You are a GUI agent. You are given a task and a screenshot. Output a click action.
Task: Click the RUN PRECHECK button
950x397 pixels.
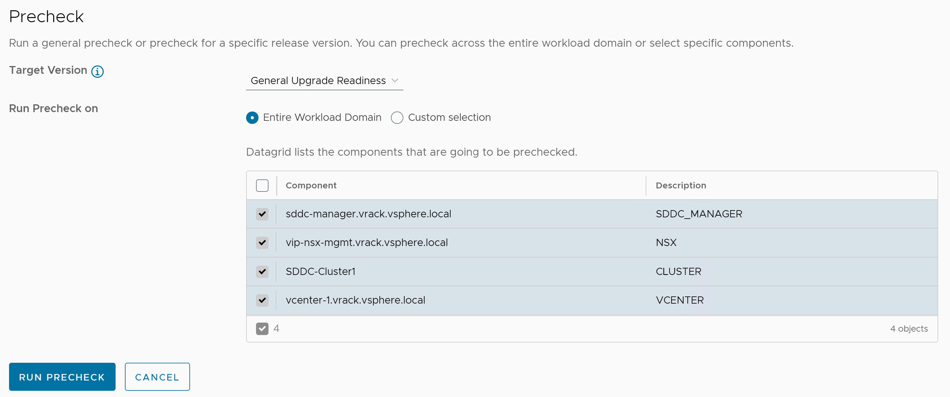62,377
